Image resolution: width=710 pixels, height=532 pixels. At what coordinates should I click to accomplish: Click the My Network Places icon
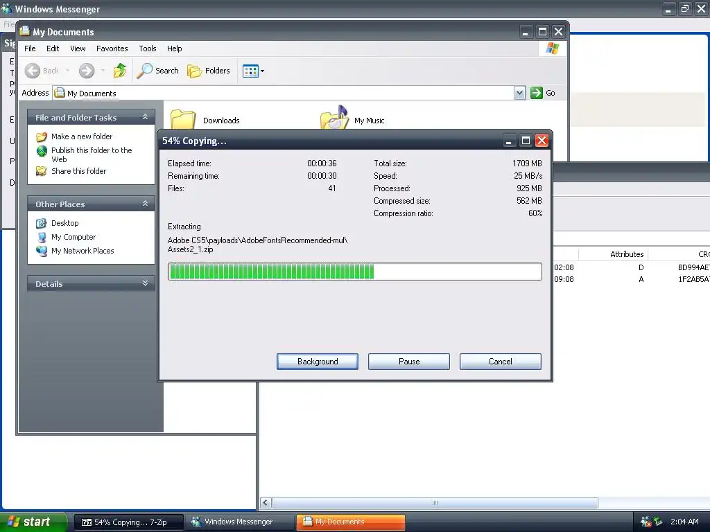[41, 251]
